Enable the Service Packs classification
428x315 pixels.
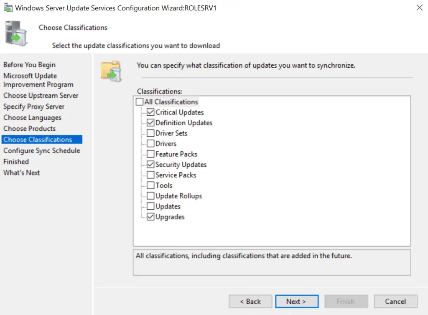151,175
